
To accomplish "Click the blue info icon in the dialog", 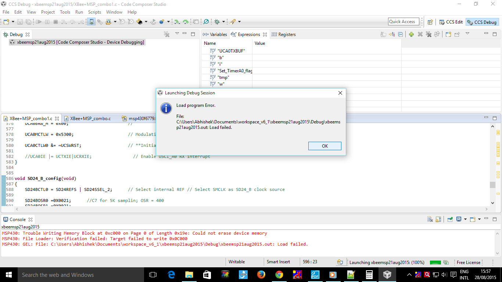I will coord(166,108).
